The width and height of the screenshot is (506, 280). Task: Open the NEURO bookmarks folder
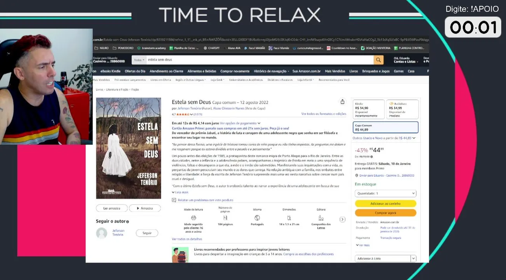point(101,48)
